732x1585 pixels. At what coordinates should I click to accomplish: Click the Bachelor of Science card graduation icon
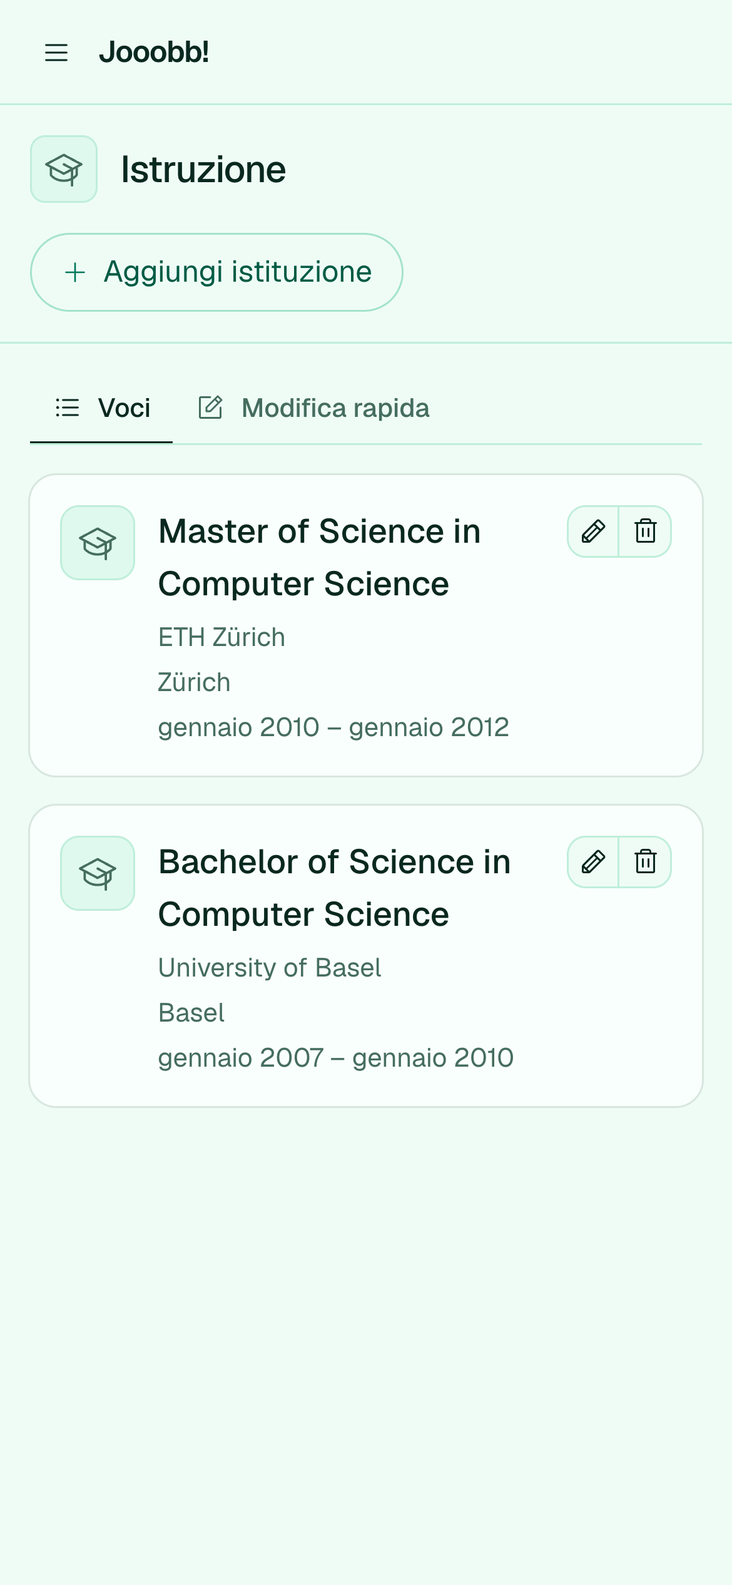pos(98,873)
